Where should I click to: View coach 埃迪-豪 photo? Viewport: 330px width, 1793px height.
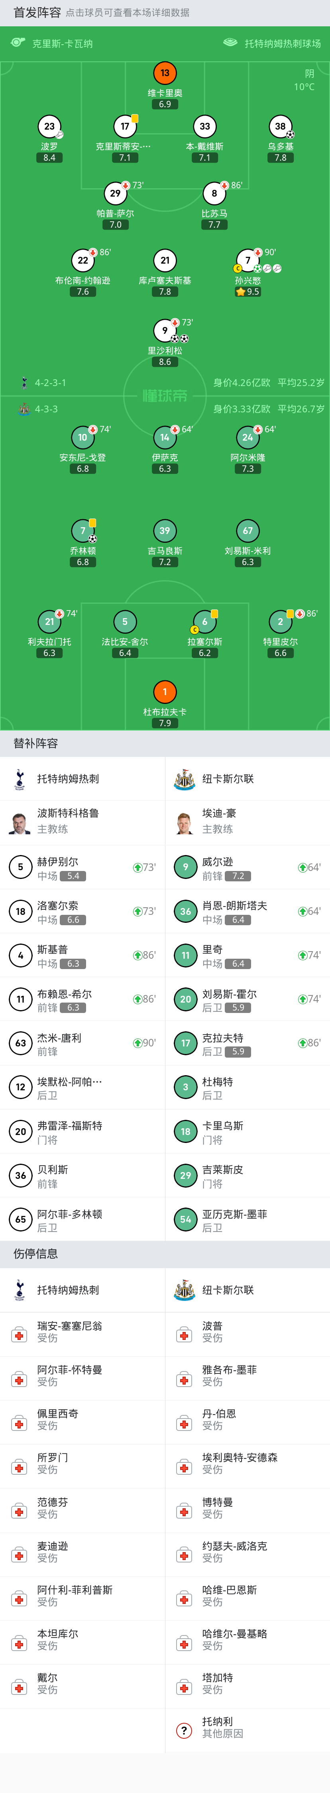coord(185,823)
